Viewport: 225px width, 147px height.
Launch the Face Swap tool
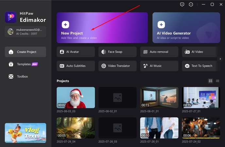pyautogui.click(x=117, y=52)
